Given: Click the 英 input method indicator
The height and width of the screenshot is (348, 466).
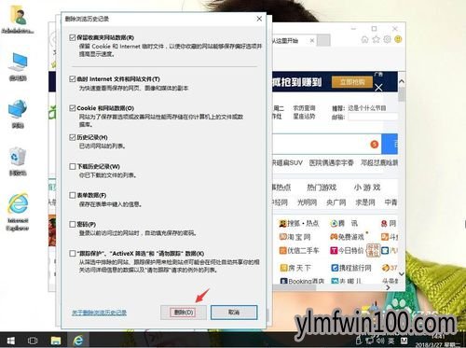Looking at the screenshot, I should point(391,341).
